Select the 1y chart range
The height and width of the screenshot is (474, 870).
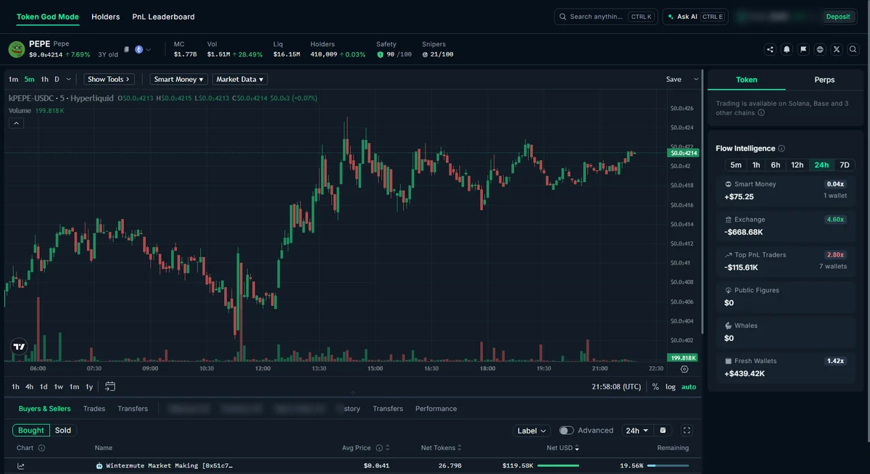[x=89, y=387]
